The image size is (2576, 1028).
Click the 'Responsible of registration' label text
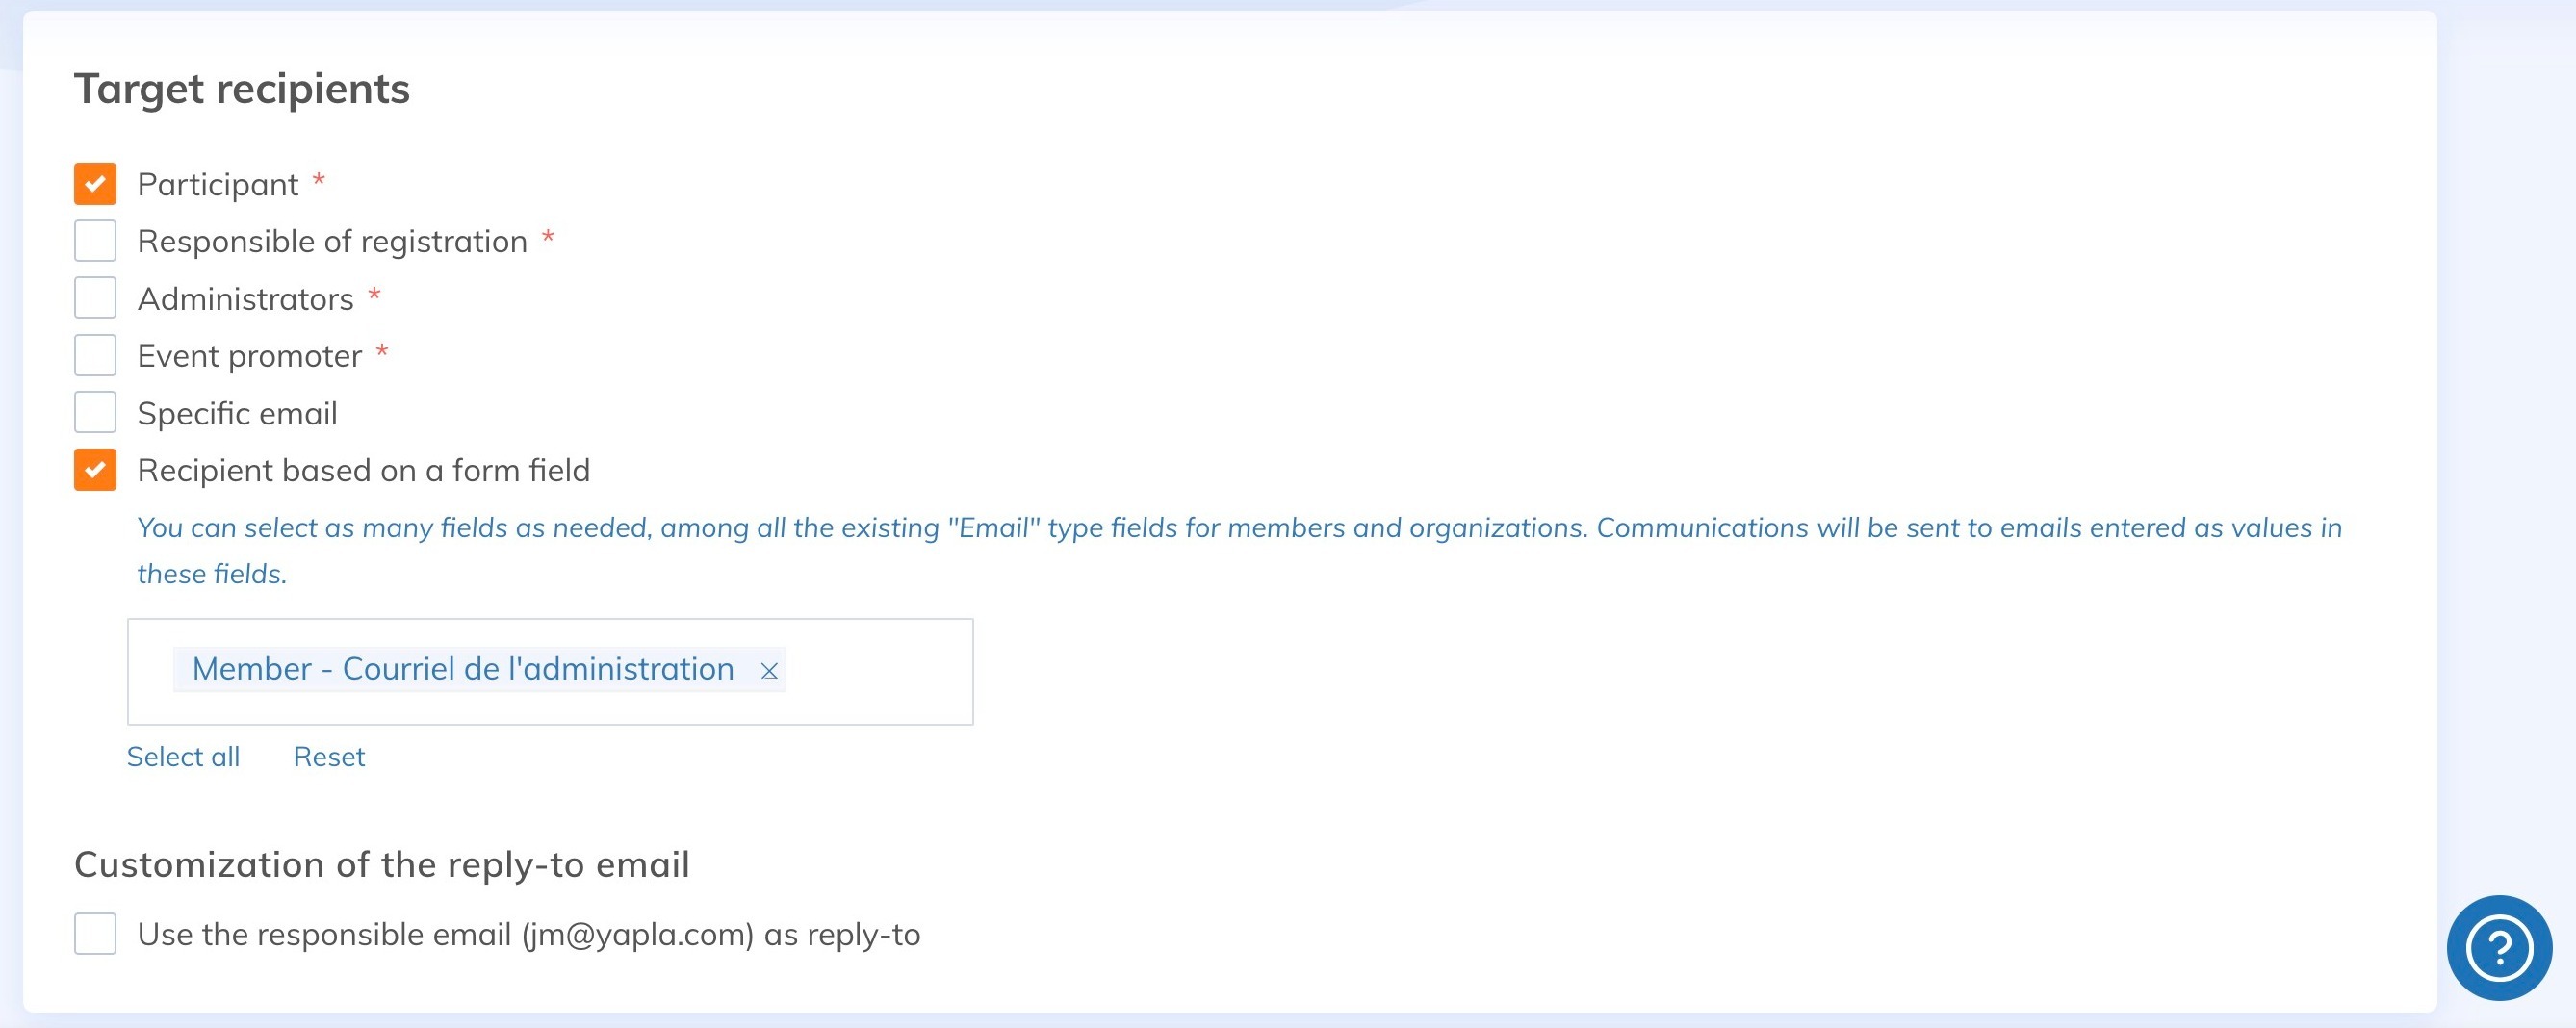coord(332,242)
